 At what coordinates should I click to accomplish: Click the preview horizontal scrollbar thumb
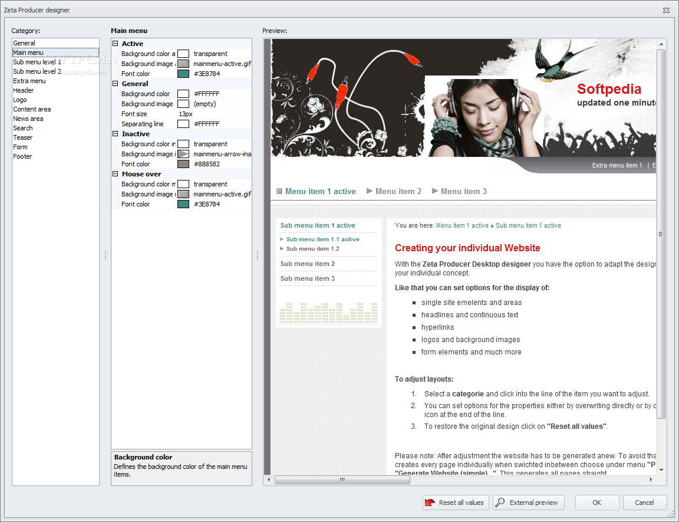pos(342,480)
